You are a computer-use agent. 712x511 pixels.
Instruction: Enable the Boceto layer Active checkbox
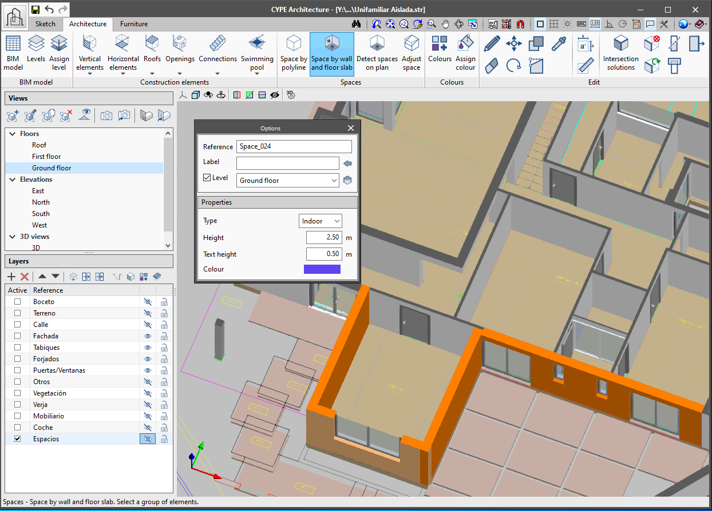(17, 302)
